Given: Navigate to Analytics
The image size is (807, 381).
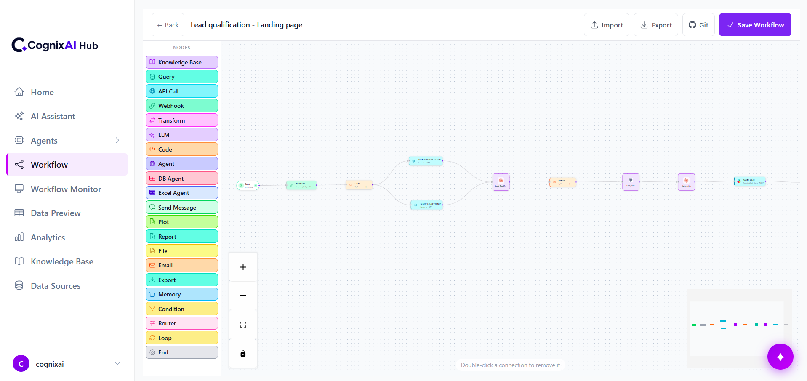Looking at the screenshot, I should (67, 237).
